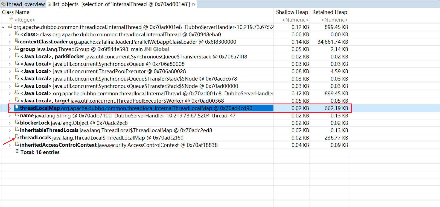
Task: Click the contextClassLoader object icon
Action: (x=17, y=41)
